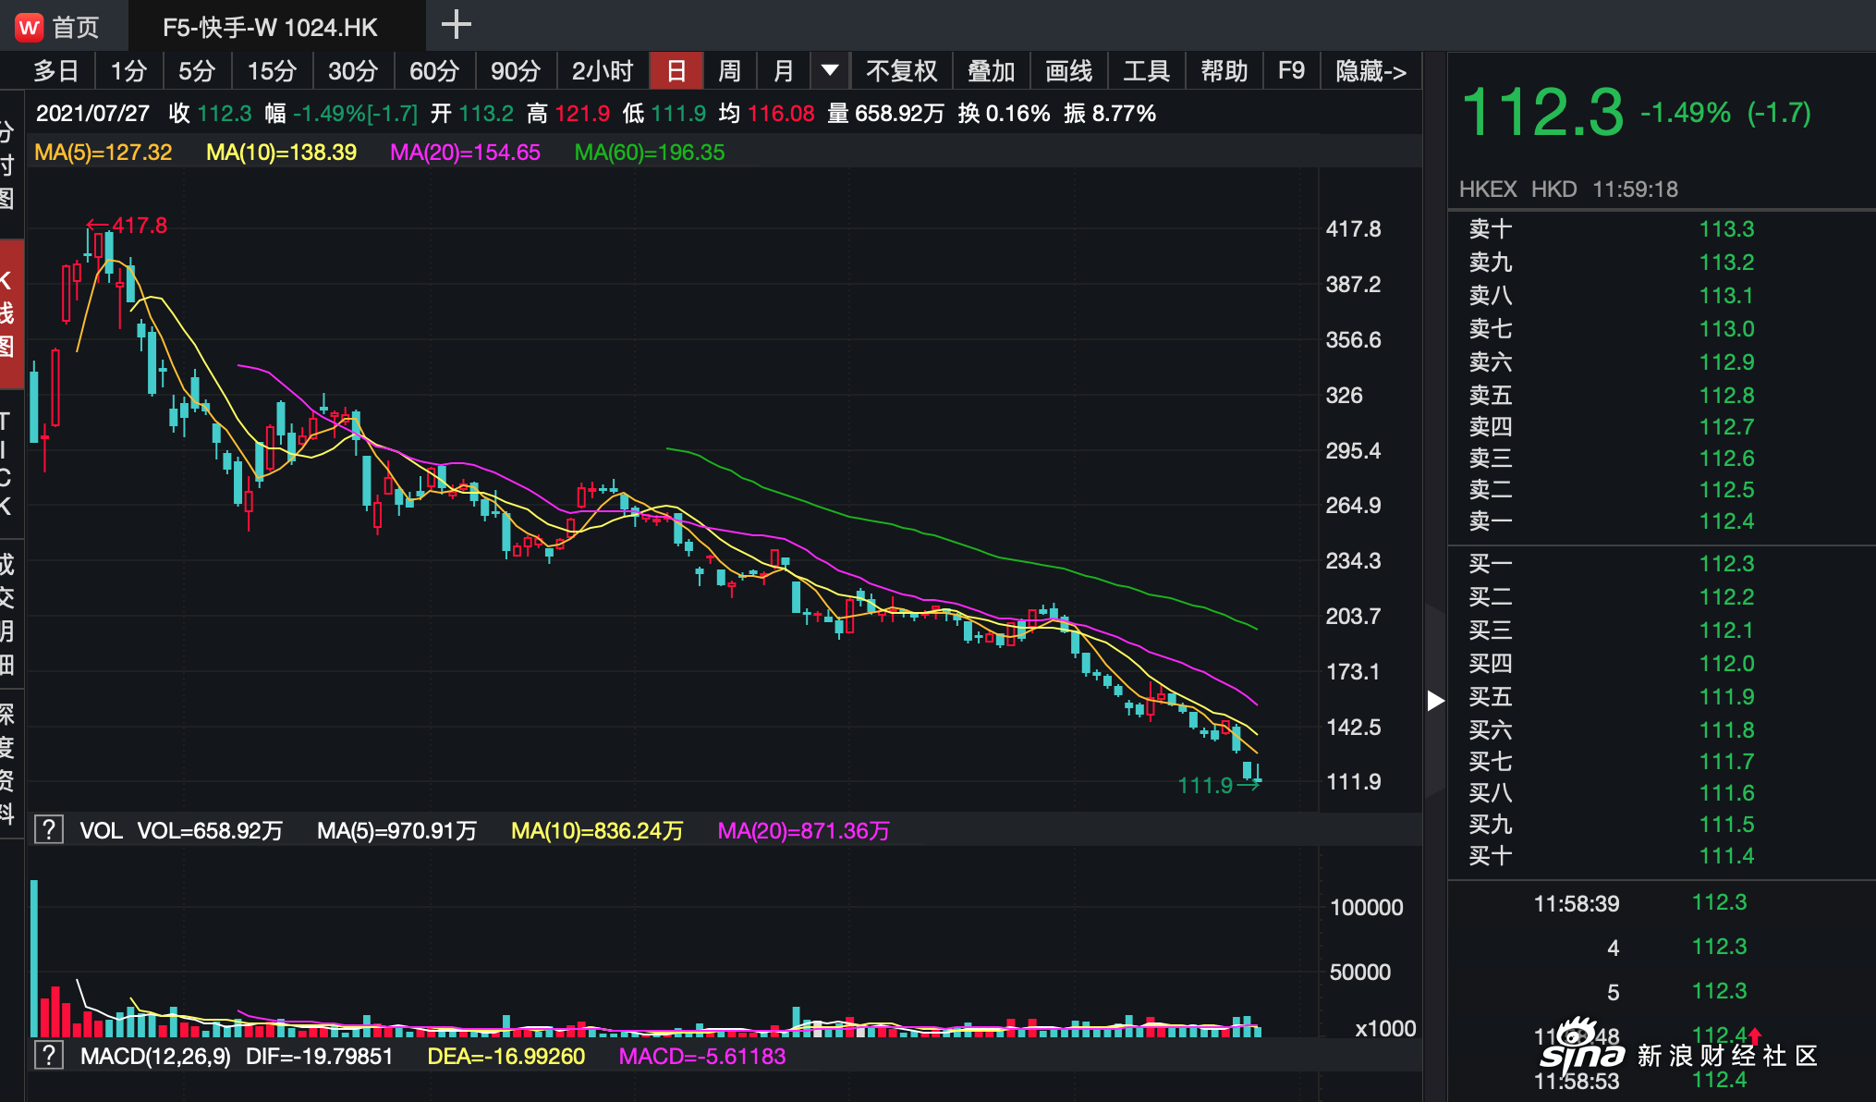Viewport: 1876px width, 1102px height.
Task: Click MA(5)=127.32 indicator label
Action: click(x=104, y=153)
